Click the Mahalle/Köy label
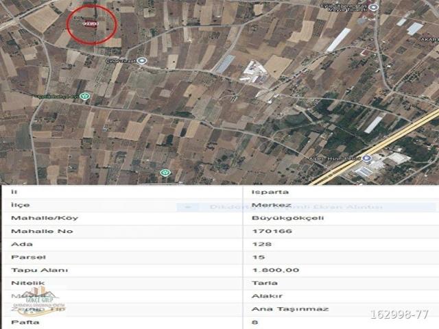 point(45,218)
